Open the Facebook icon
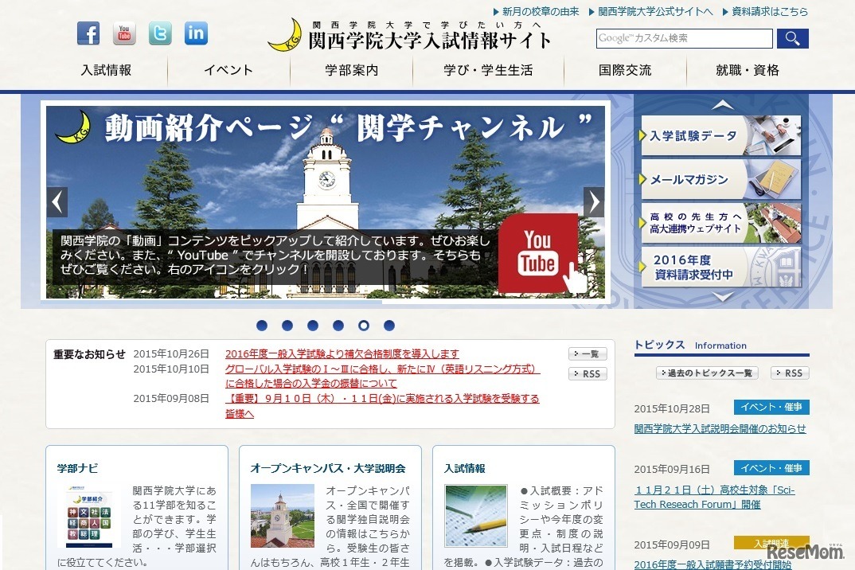 pyautogui.click(x=88, y=33)
